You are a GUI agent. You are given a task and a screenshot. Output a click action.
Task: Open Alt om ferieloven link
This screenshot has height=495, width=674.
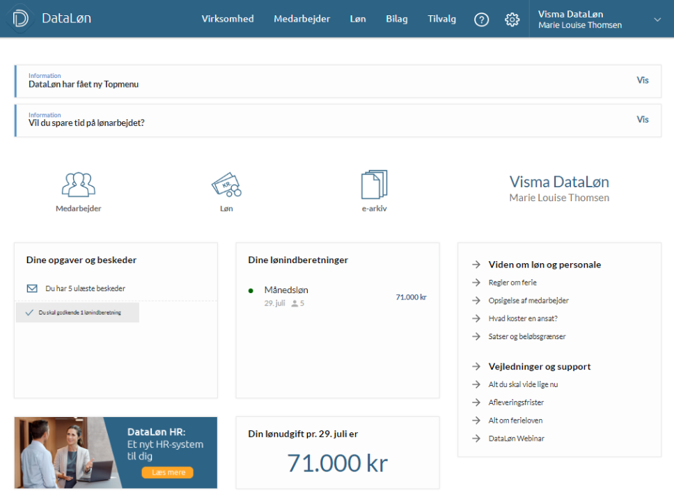pos(515,421)
